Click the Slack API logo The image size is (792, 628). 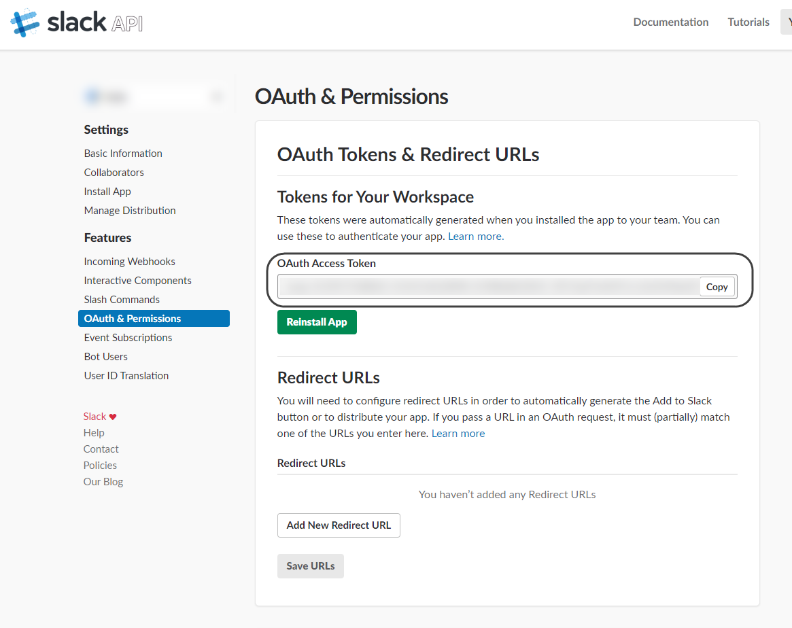[x=76, y=22]
